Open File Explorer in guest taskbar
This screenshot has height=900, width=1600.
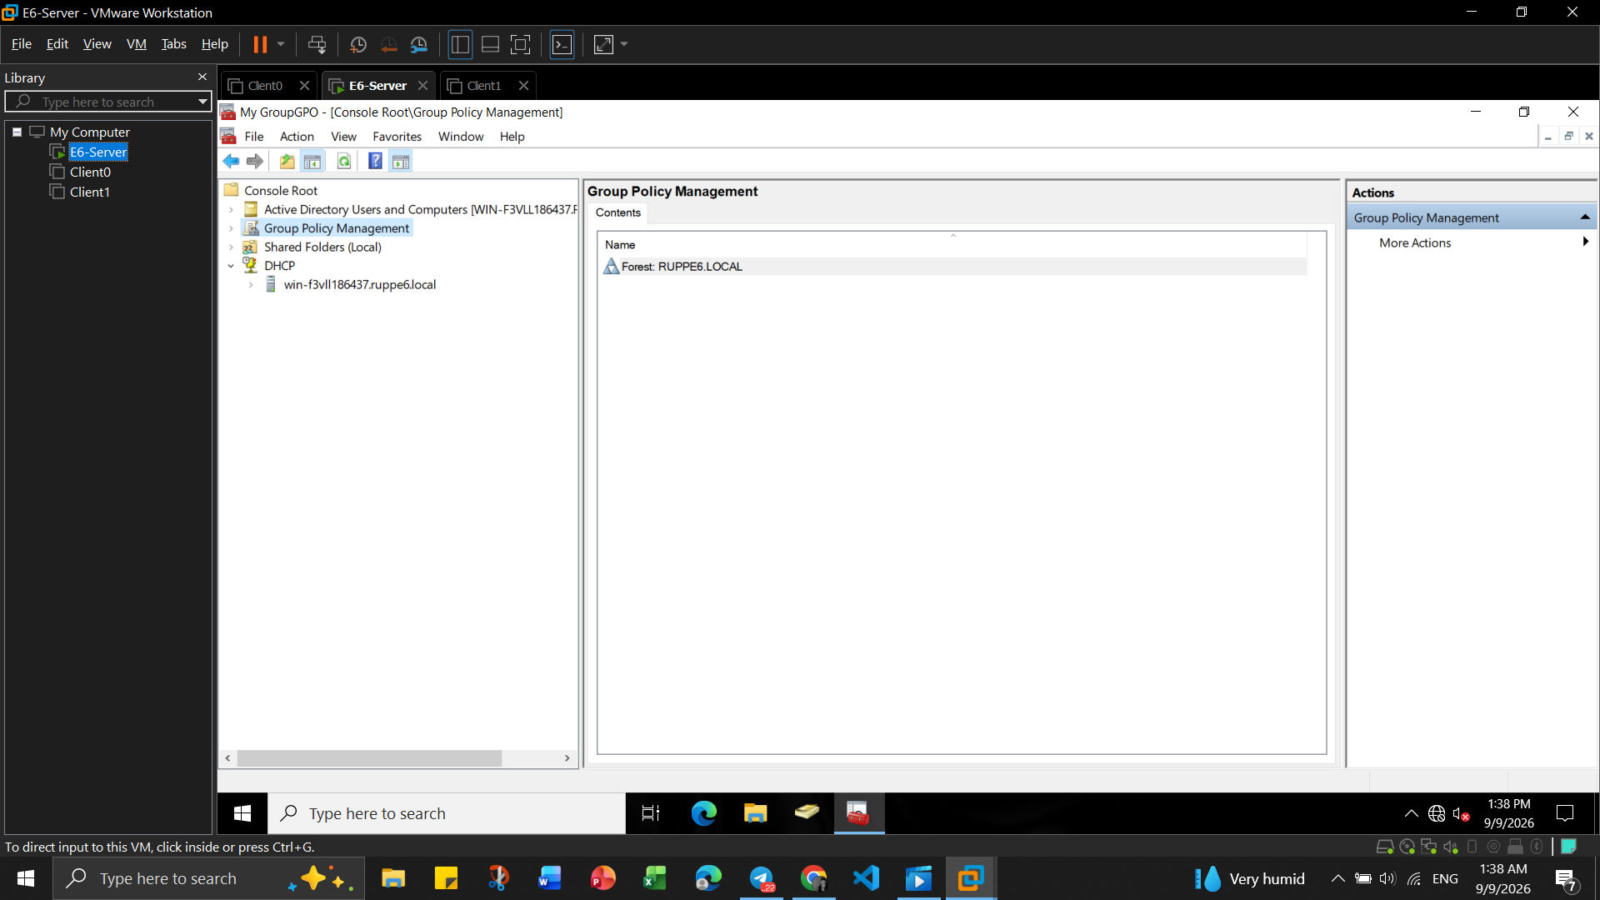(756, 813)
